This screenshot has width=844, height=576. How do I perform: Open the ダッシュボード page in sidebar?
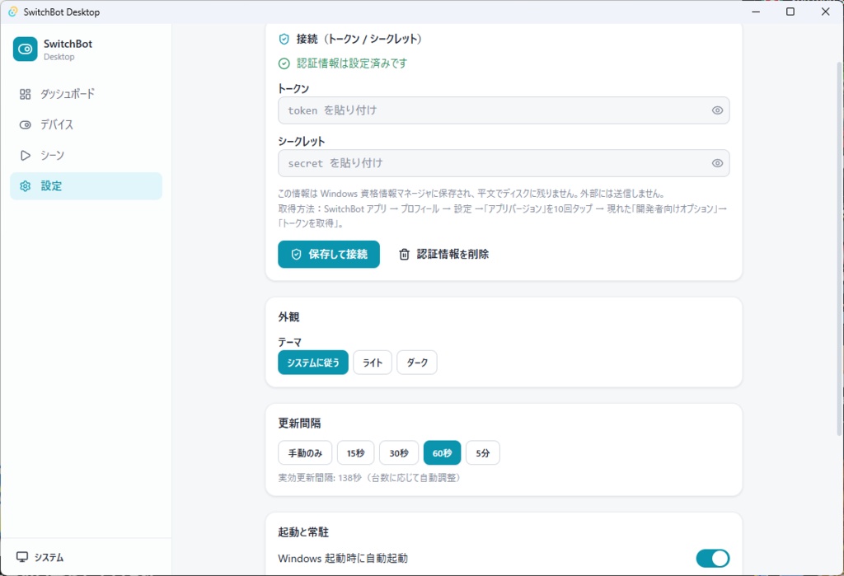pyautogui.click(x=86, y=94)
